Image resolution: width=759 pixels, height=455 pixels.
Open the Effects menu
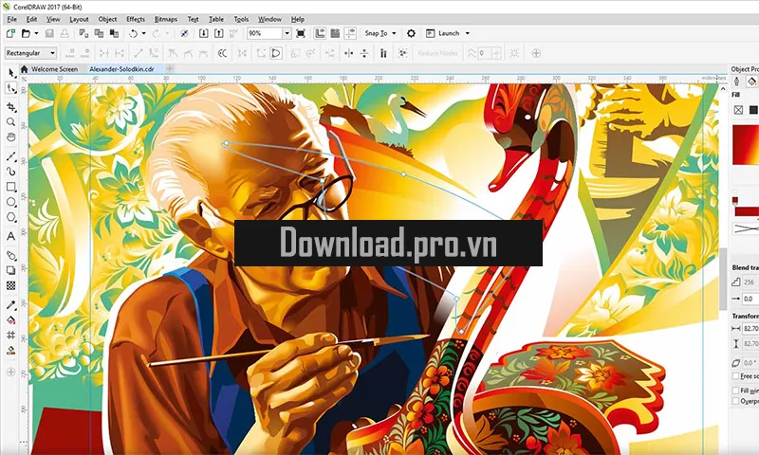(x=136, y=19)
